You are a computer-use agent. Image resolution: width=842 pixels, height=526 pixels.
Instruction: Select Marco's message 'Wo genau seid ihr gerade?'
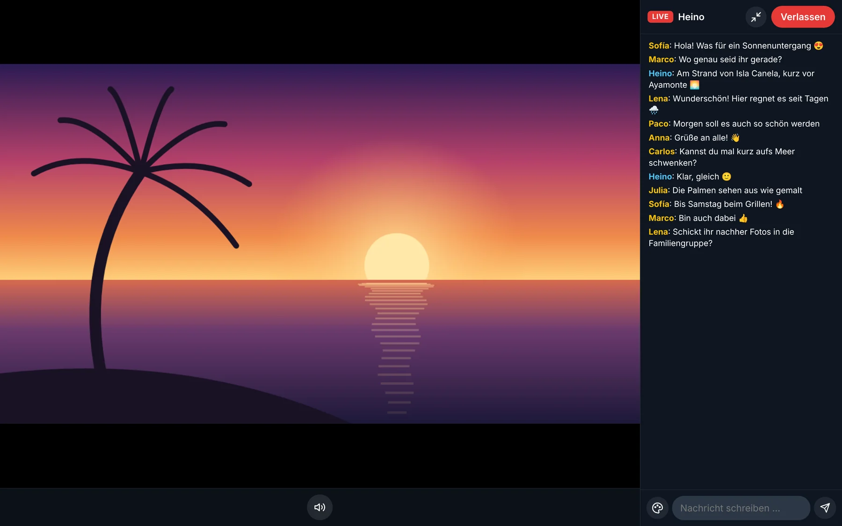715,59
